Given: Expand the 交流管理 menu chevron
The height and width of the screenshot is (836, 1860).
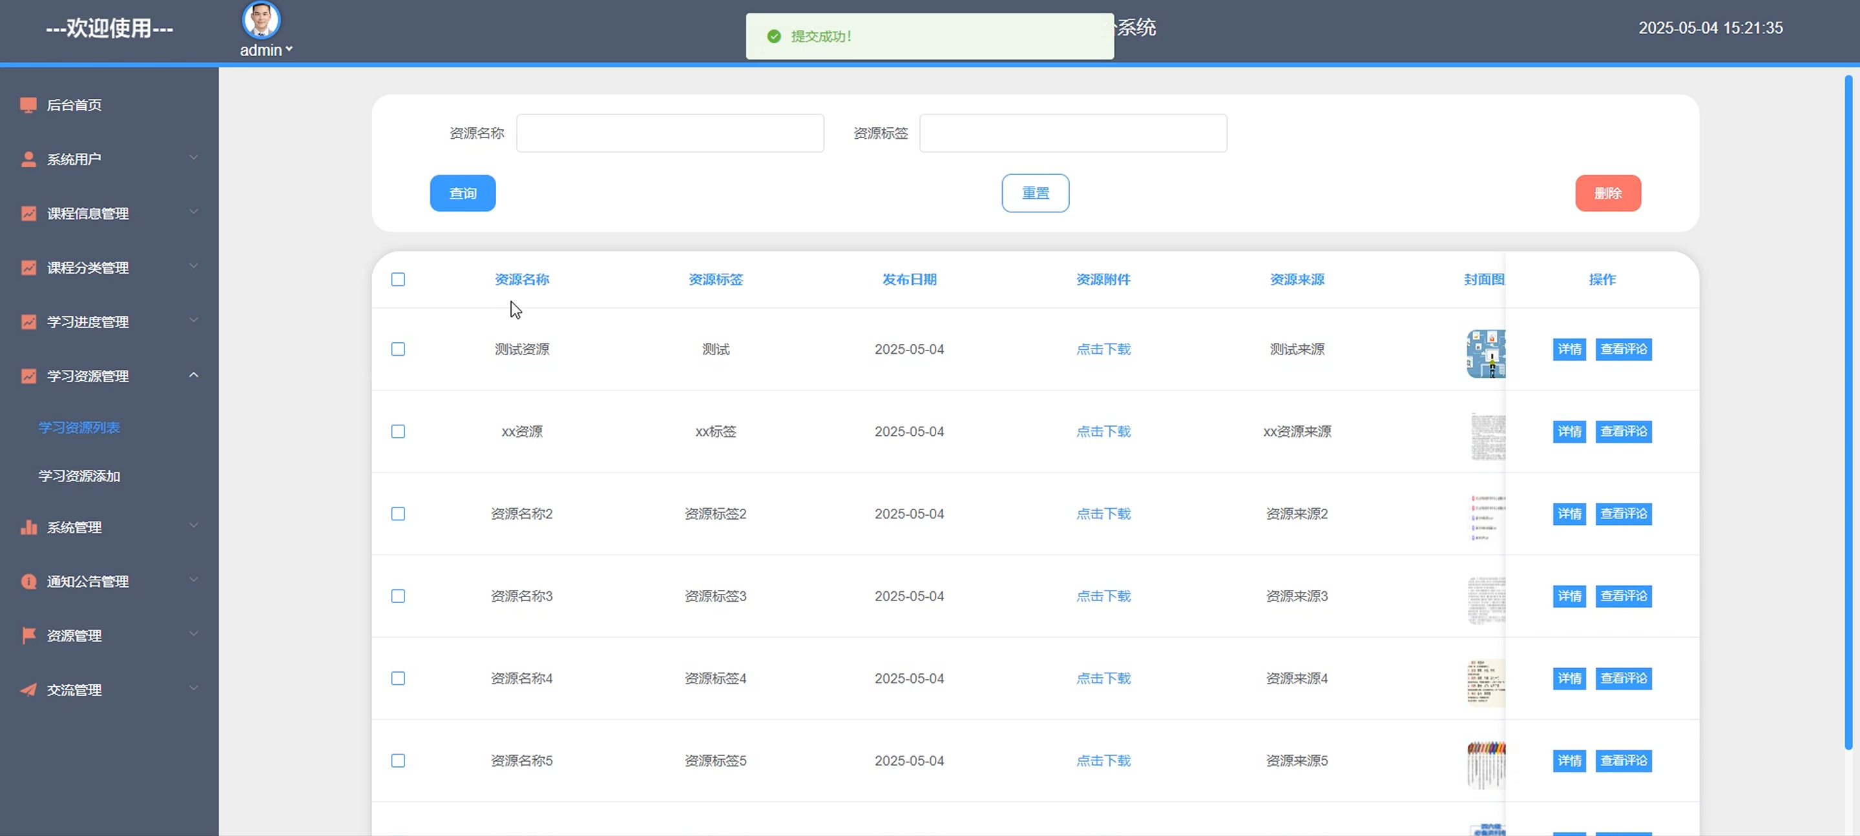Looking at the screenshot, I should (194, 688).
